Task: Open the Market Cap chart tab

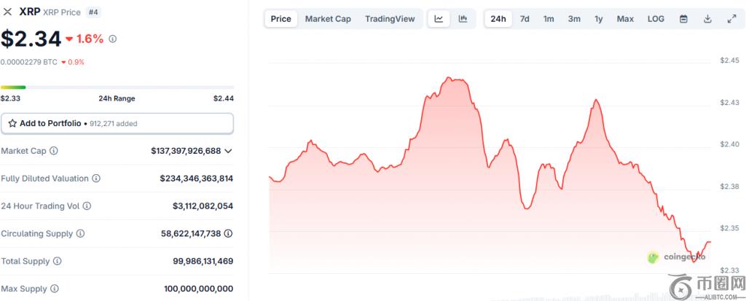Action: tap(328, 19)
